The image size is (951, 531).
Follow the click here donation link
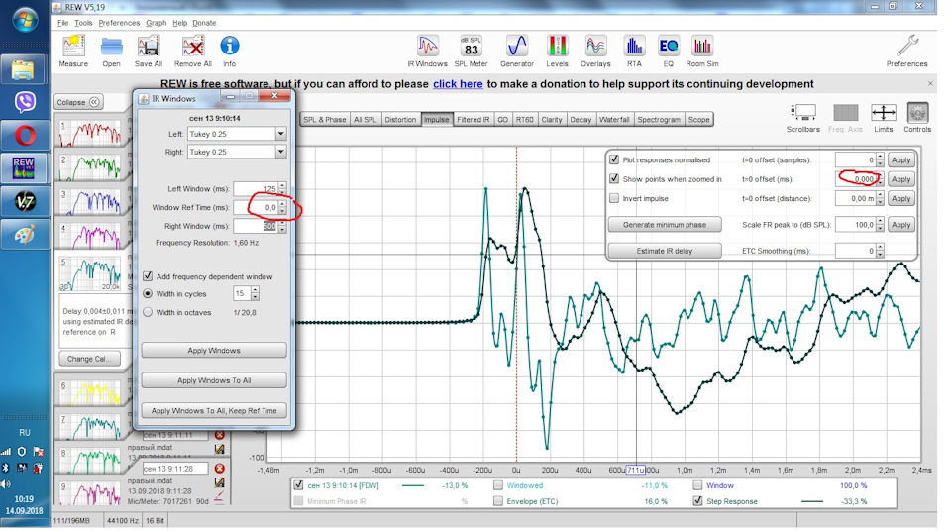pyautogui.click(x=458, y=84)
